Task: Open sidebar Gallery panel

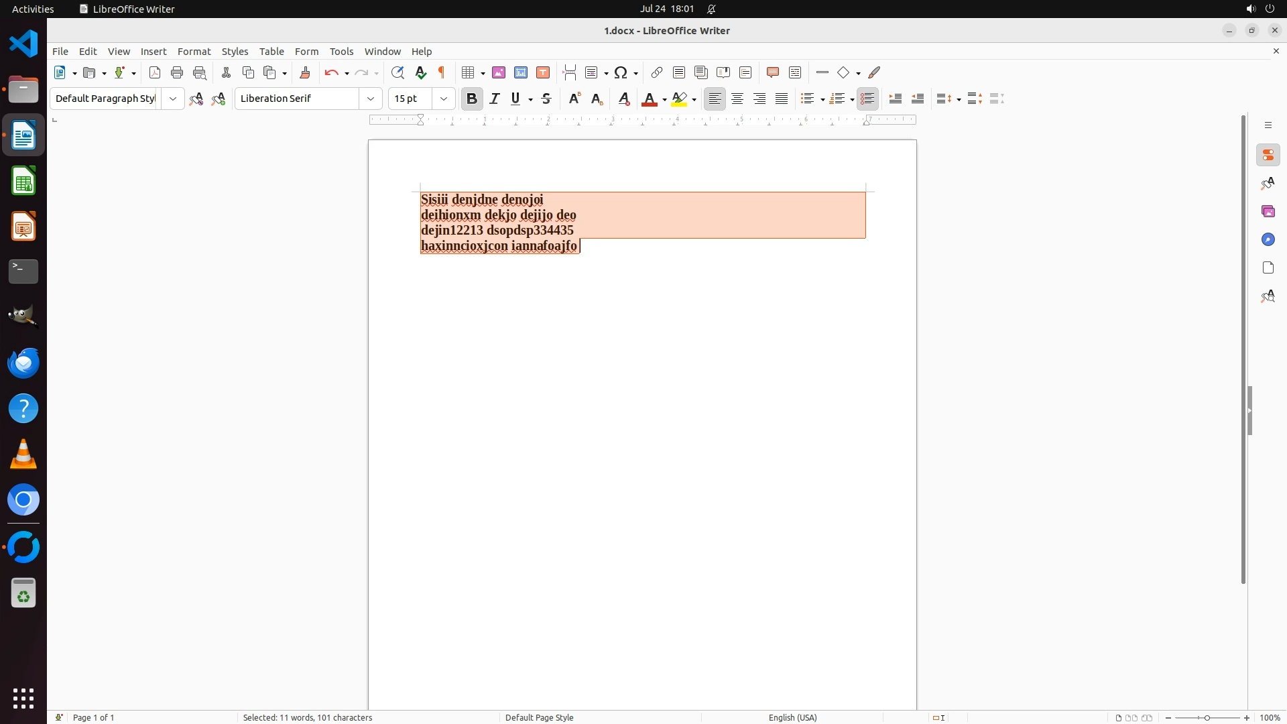Action: pos(1268,212)
